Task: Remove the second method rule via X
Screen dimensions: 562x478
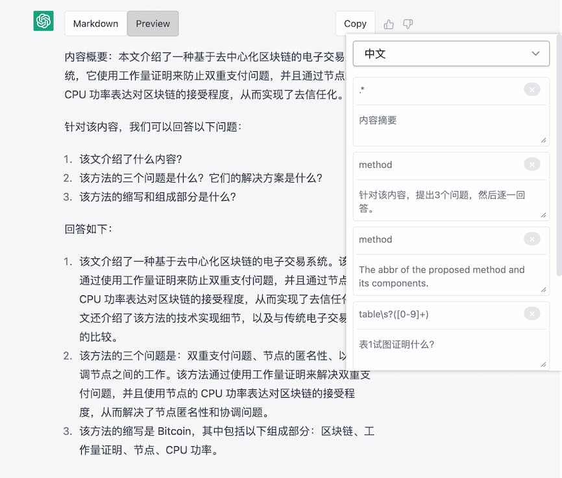Action: pyautogui.click(x=532, y=239)
